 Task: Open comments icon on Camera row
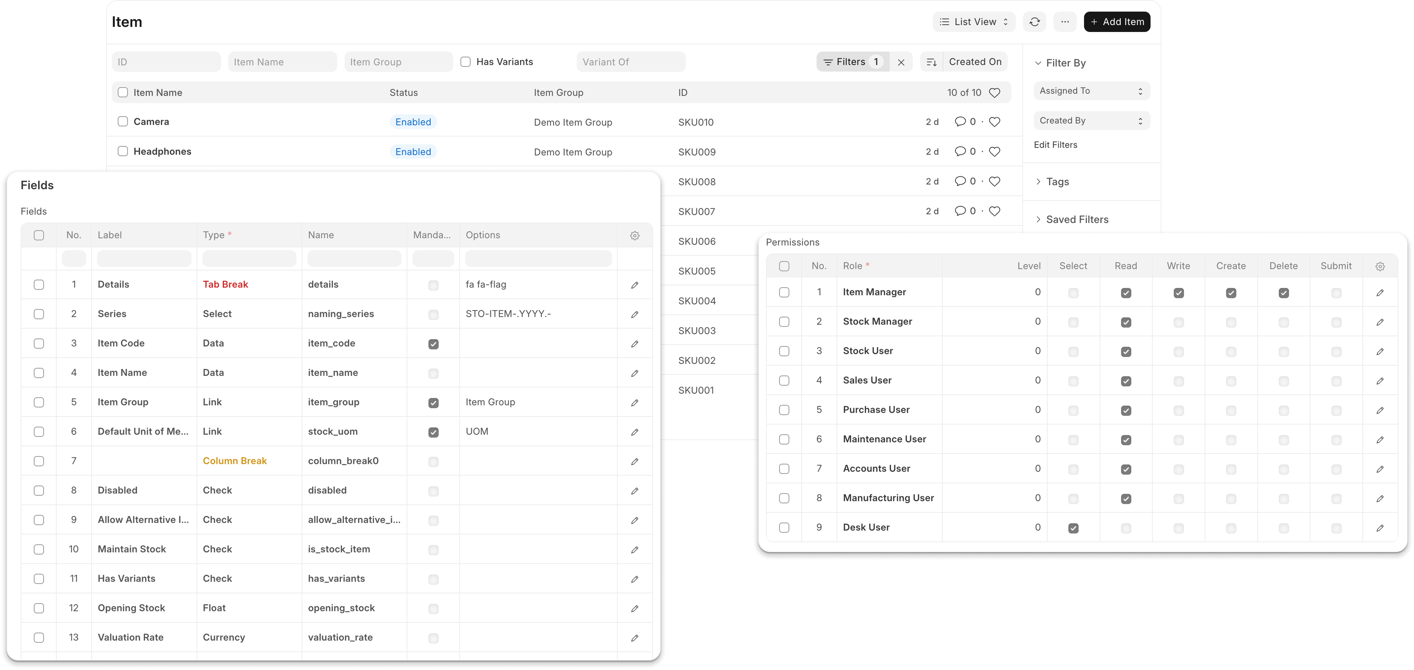click(x=959, y=122)
